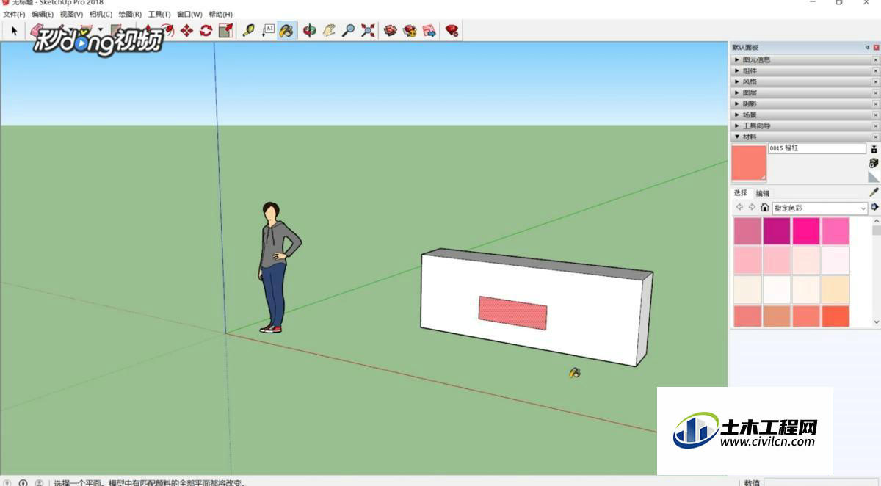
Task: Switch to the 编辑 tab
Action: click(763, 194)
